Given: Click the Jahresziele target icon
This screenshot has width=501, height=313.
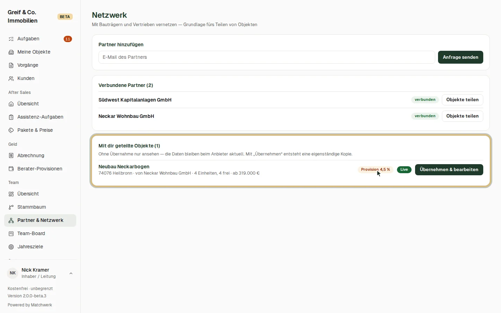Looking at the screenshot, I should point(11,247).
